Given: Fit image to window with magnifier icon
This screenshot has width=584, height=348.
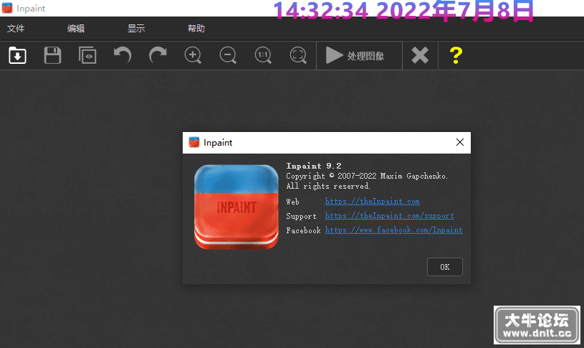Looking at the screenshot, I should (298, 55).
